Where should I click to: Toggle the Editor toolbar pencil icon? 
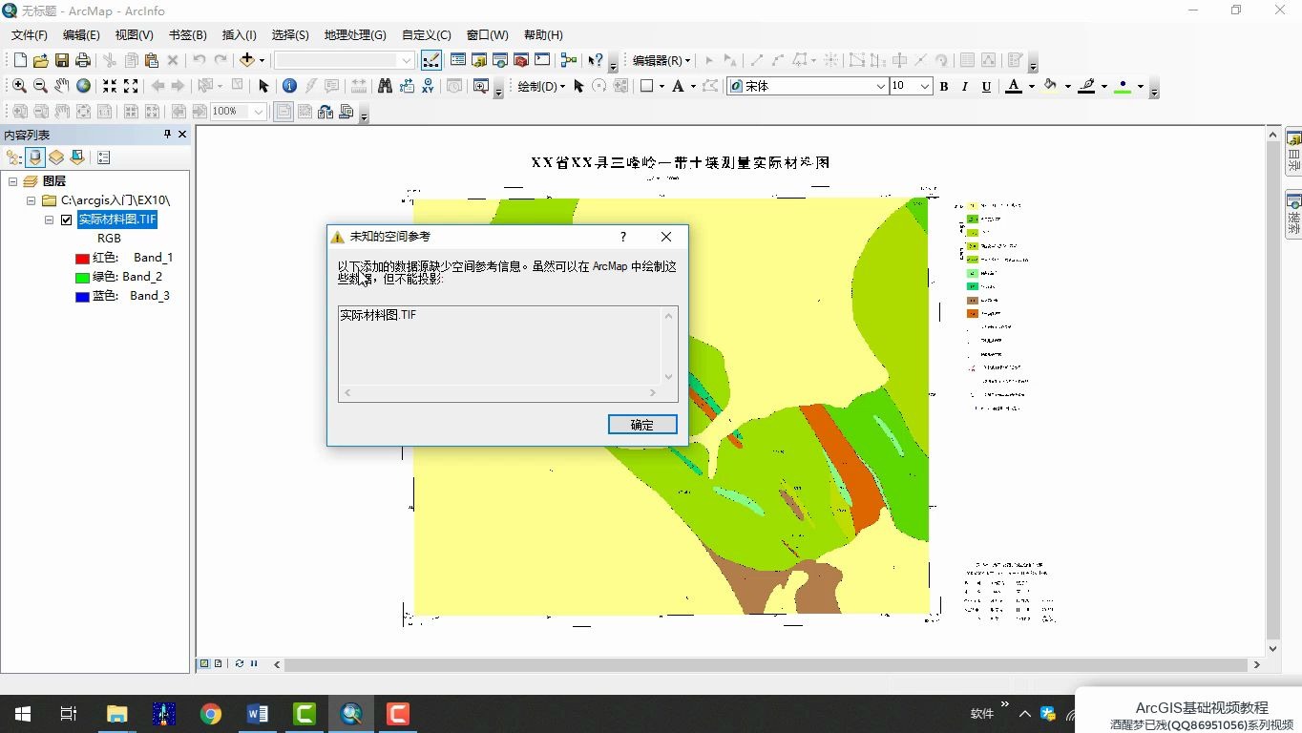431,60
